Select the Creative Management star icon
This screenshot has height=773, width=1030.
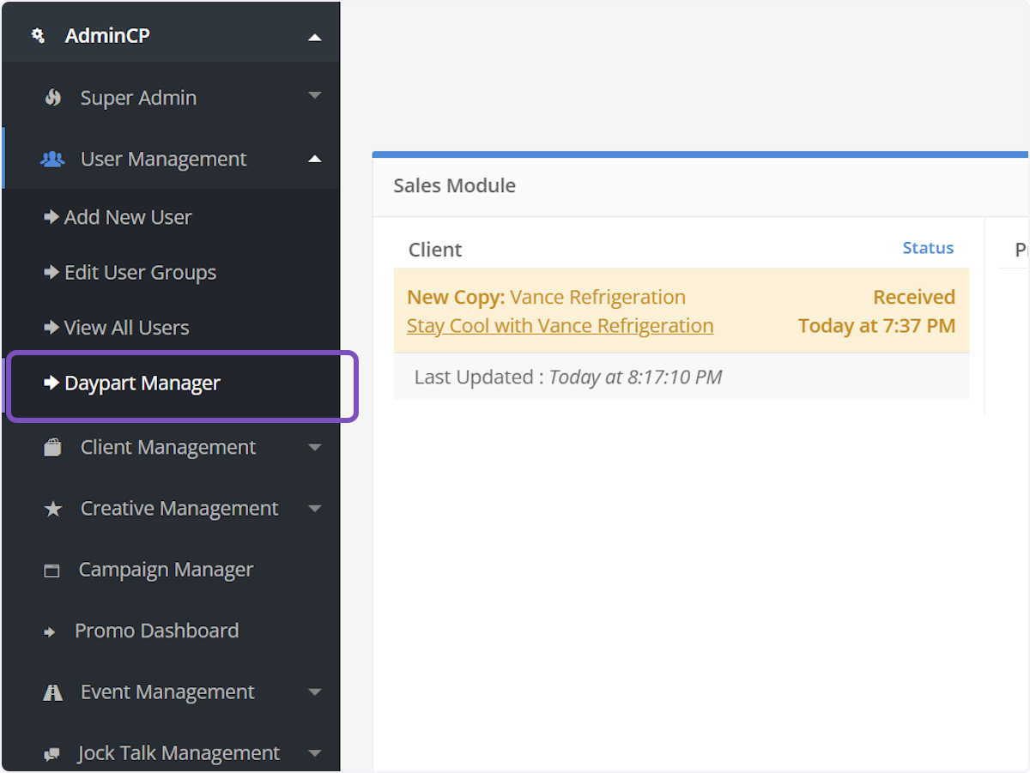pos(53,508)
